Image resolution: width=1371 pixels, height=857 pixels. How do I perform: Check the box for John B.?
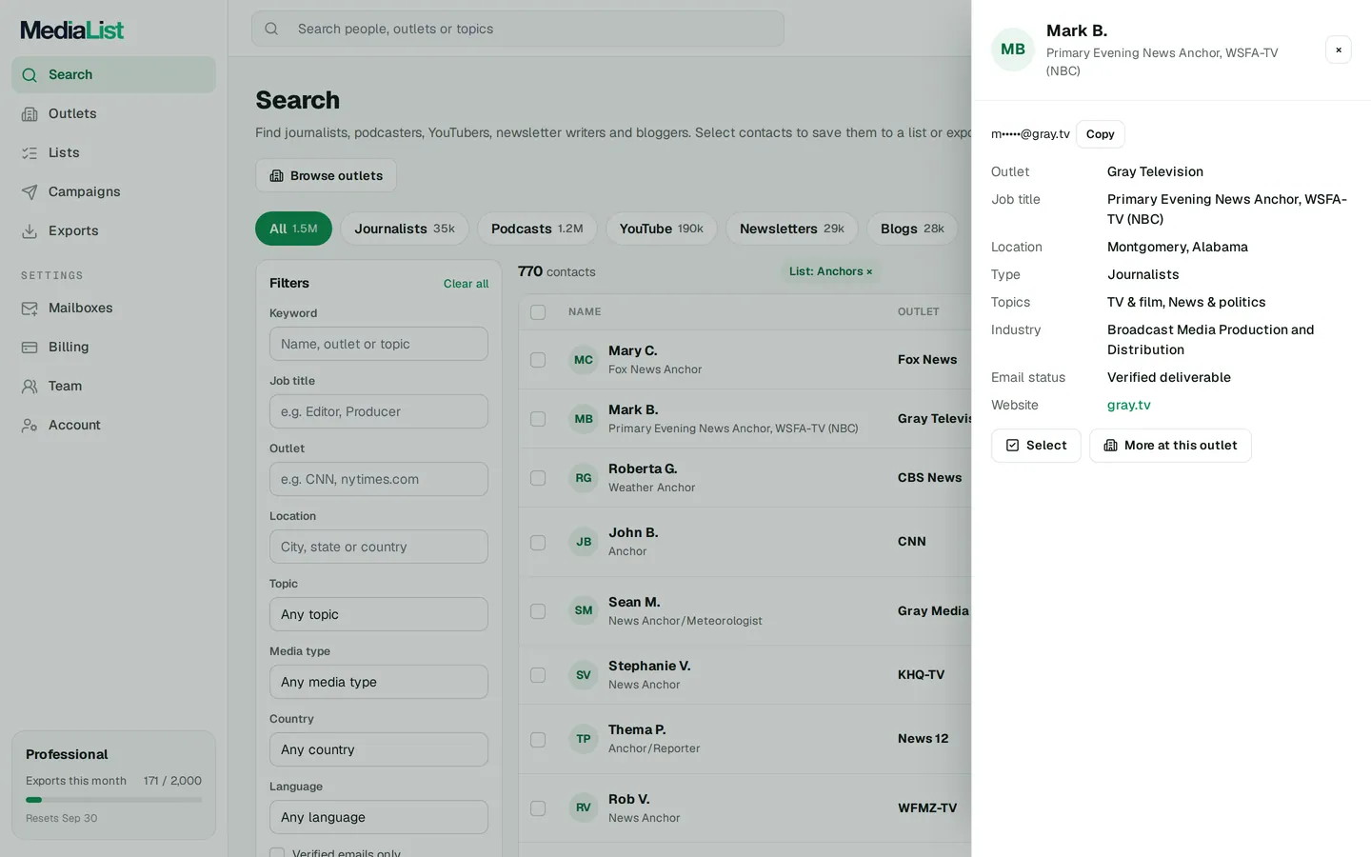coord(538,543)
